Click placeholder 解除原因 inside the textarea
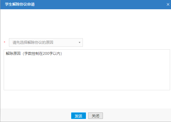 tap(13, 54)
